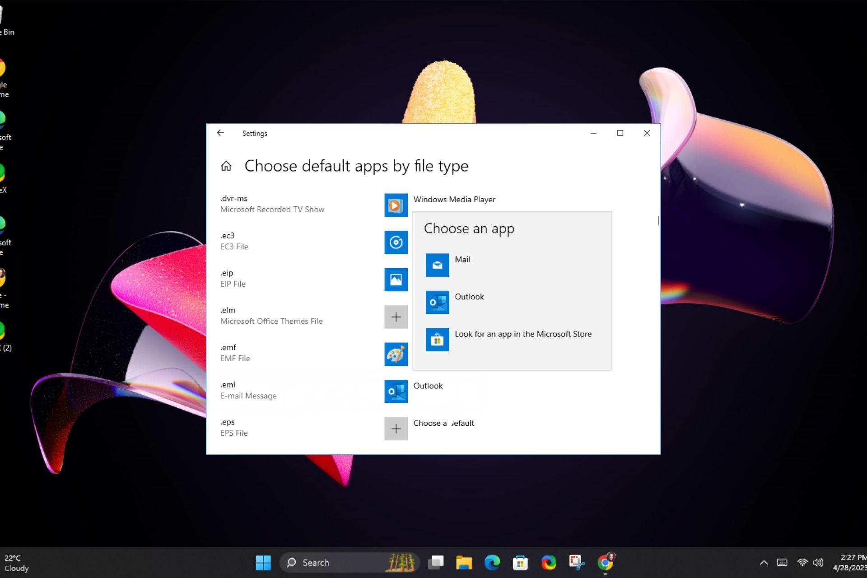Click the Outlook icon for .eml
Image resolution: width=867 pixels, height=578 pixels.
tap(396, 392)
